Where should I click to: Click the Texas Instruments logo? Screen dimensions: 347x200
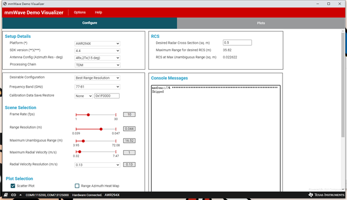326,195
